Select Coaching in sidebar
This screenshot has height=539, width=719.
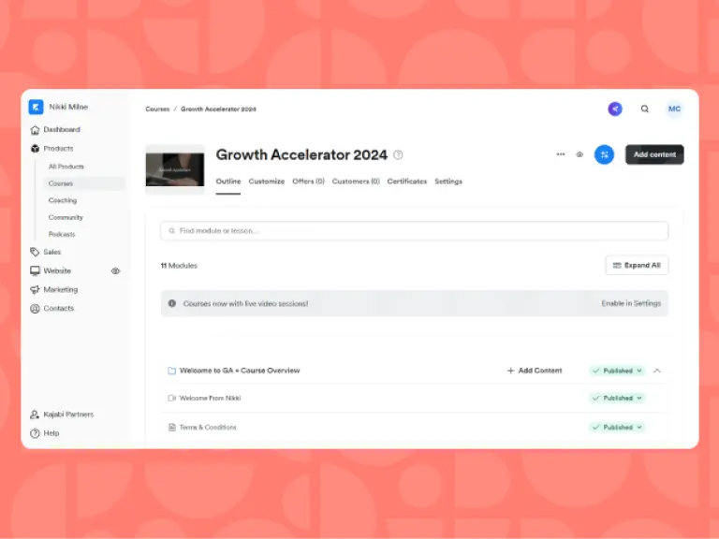pyautogui.click(x=63, y=200)
